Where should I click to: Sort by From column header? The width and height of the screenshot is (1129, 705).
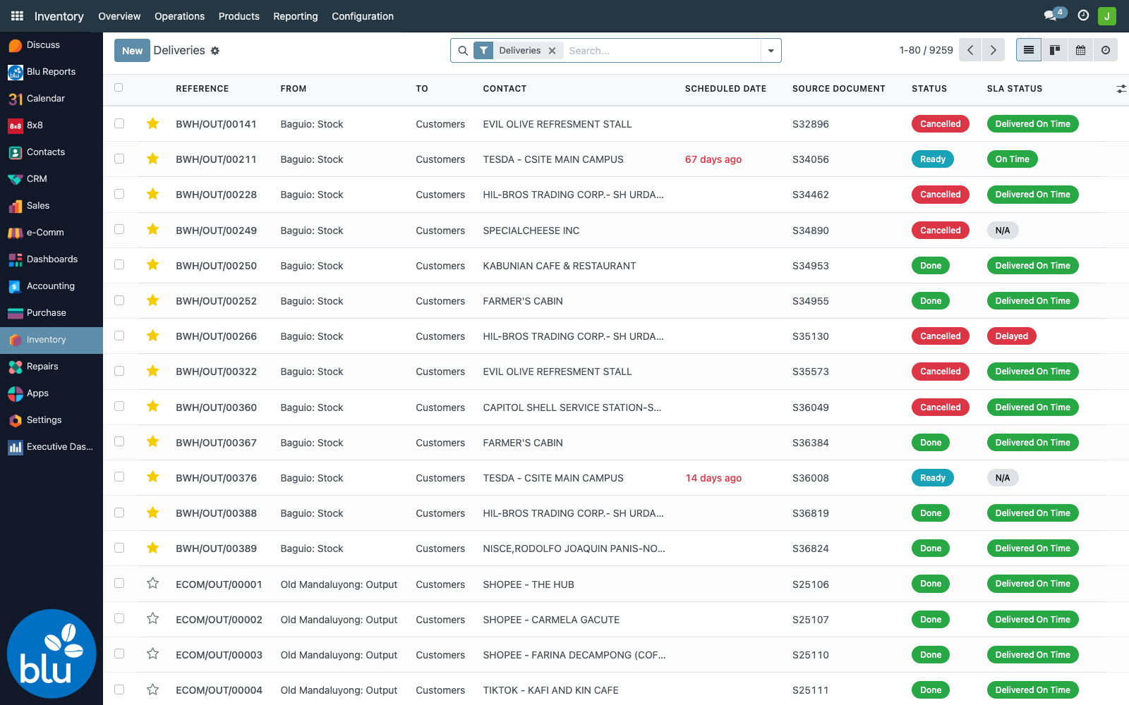coord(294,89)
